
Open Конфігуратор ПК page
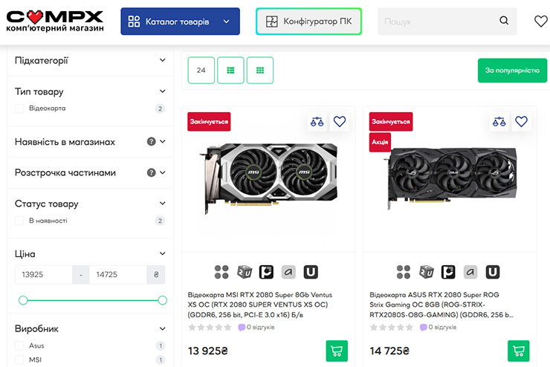point(308,22)
